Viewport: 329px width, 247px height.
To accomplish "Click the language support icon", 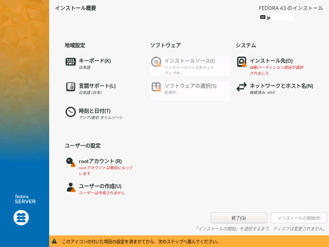I will (71, 87).
